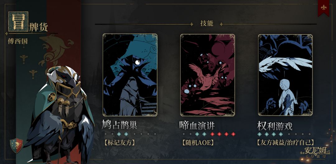This screenshot has width=336, height=164.
Task: Click the first teal diamond under 权利游戏
Action: click(259, 134)
